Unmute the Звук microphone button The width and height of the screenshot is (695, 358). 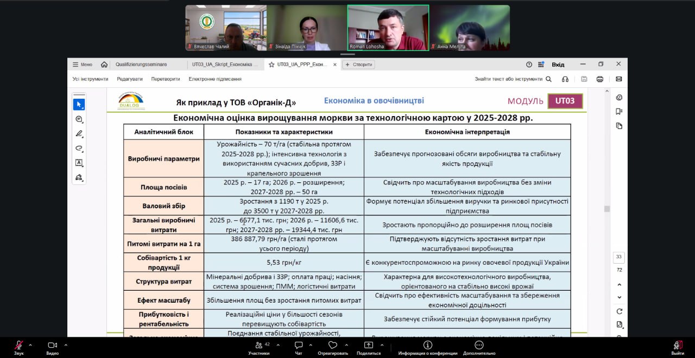click(x=19, y=347)
